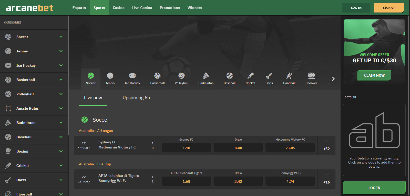410x196 pixels.
Task: Expand the Cricket category chevron
Action: point(61,166)
